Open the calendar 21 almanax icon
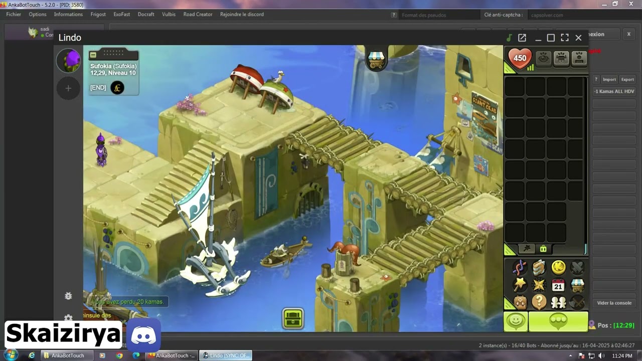The width and height of the screenshot is (642, 361). coord(558,285)
